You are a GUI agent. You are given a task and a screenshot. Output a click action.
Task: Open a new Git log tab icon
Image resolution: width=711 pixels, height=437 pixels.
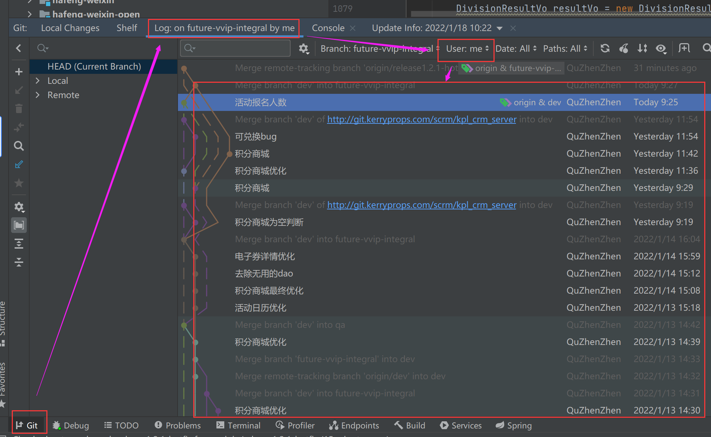[x=684, y=48]
